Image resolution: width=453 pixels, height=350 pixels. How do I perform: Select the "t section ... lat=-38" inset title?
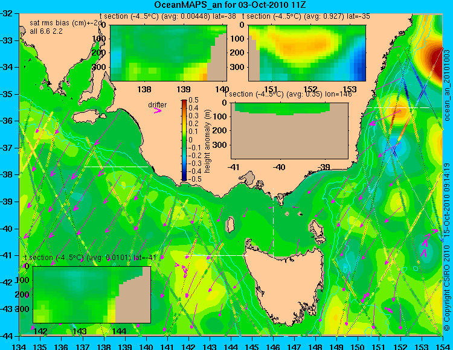pyautogui.click(x=168, y=16)
